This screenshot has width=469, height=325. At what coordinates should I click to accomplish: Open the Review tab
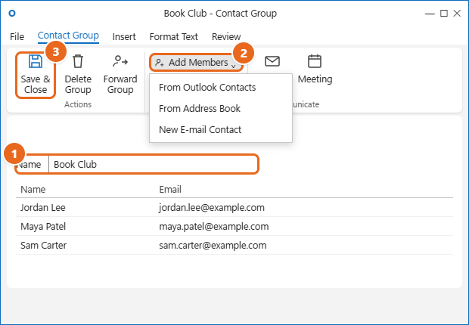pos(226,37)
